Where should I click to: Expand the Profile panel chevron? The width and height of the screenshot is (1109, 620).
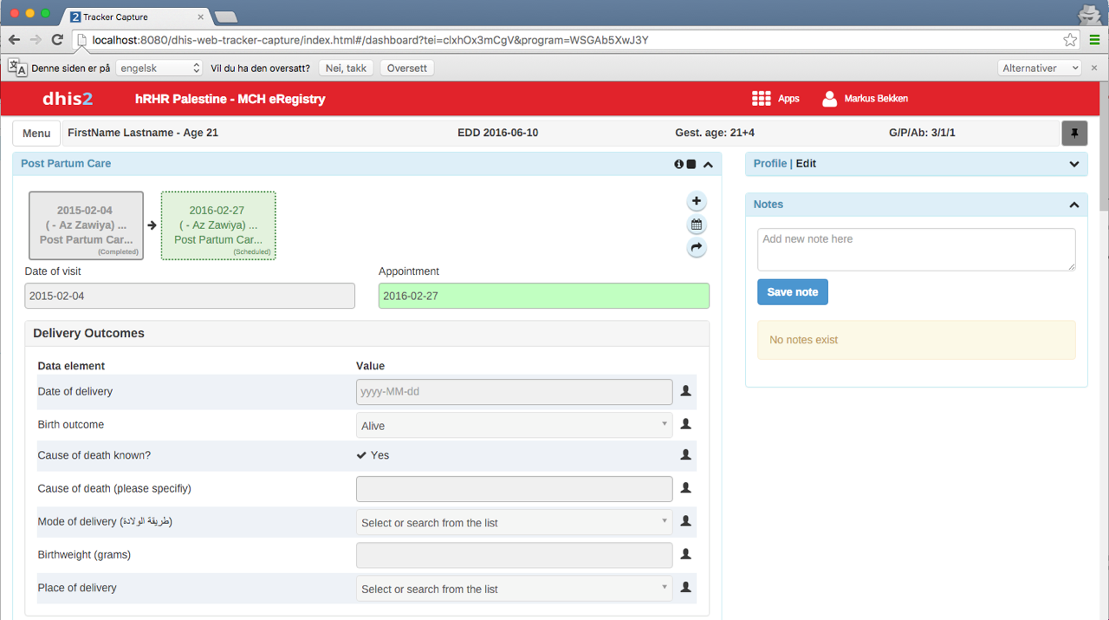click(1074, 164)
